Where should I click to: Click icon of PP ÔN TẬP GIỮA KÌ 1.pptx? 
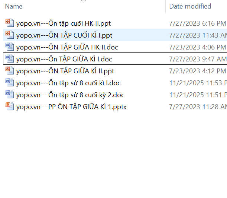10,107
